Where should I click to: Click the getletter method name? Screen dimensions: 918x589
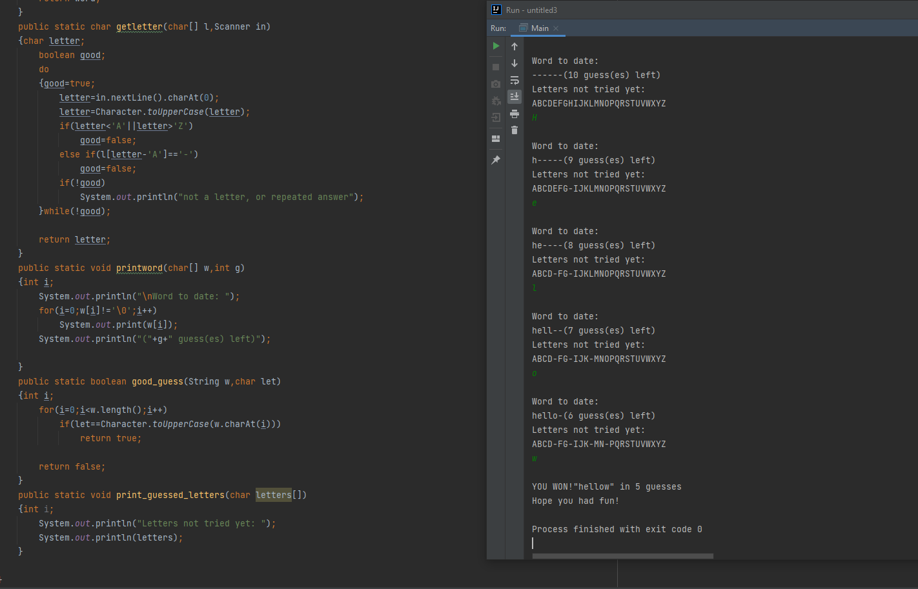(139, 26)
